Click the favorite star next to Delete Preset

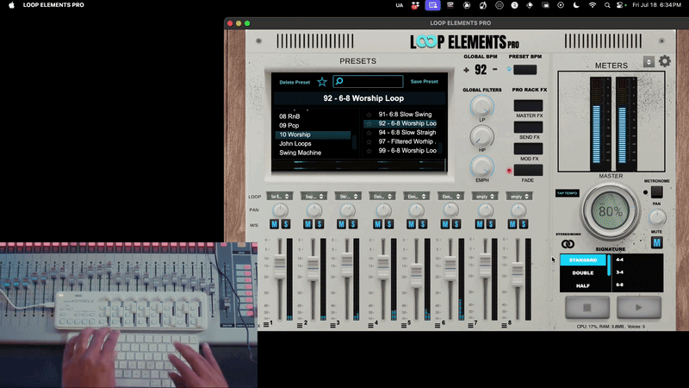pos(322,82)
